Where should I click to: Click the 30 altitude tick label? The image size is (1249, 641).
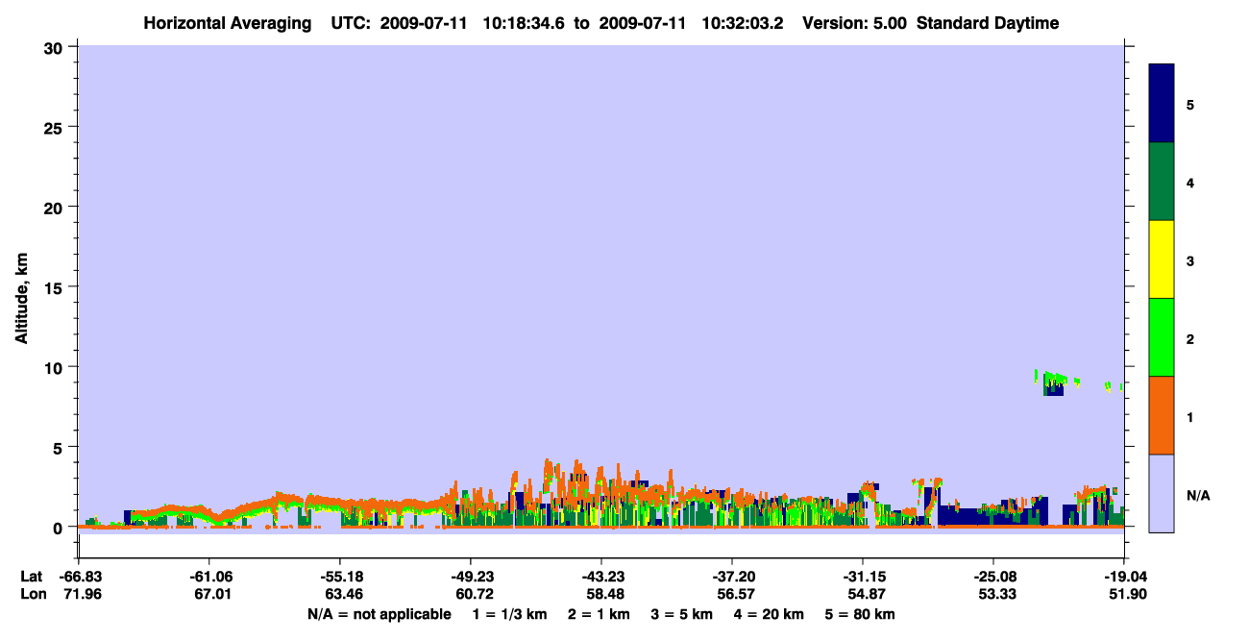[x=55, y=47]
